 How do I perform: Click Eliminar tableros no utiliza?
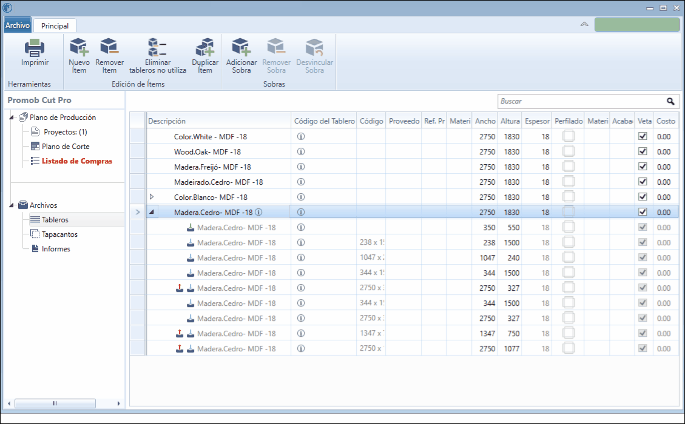point(158,55)
